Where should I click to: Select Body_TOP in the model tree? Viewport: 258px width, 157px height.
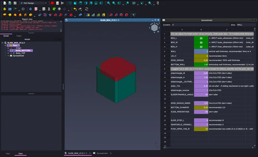coord(21,53)
